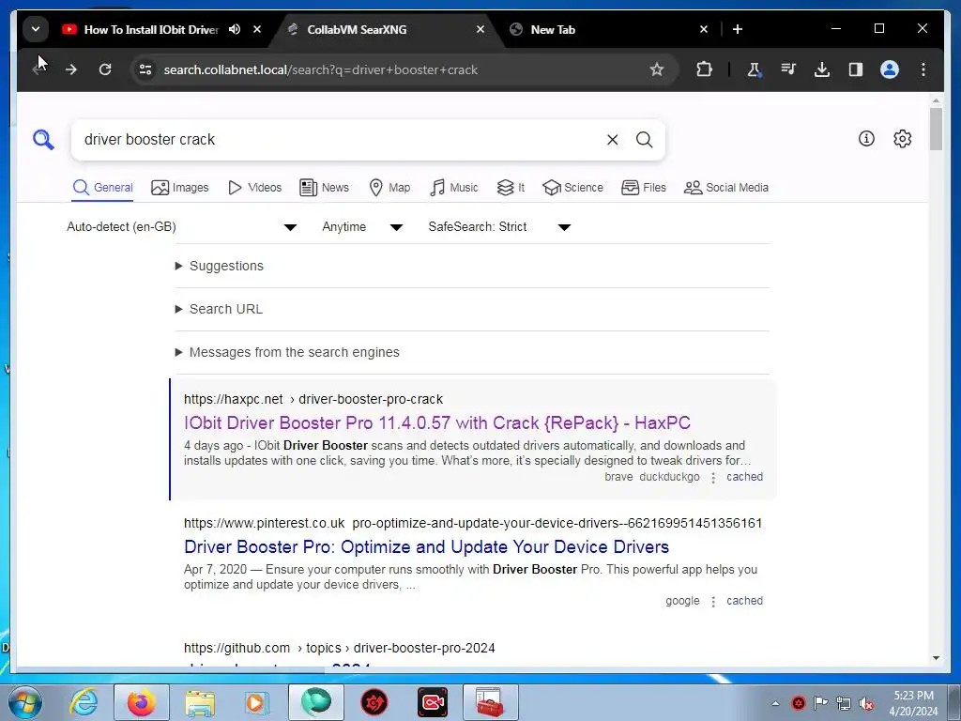Open IObit Driver Booster Pro HaxPC result
The height and width of the screenshot is (721, 961).
coord(437,423)
